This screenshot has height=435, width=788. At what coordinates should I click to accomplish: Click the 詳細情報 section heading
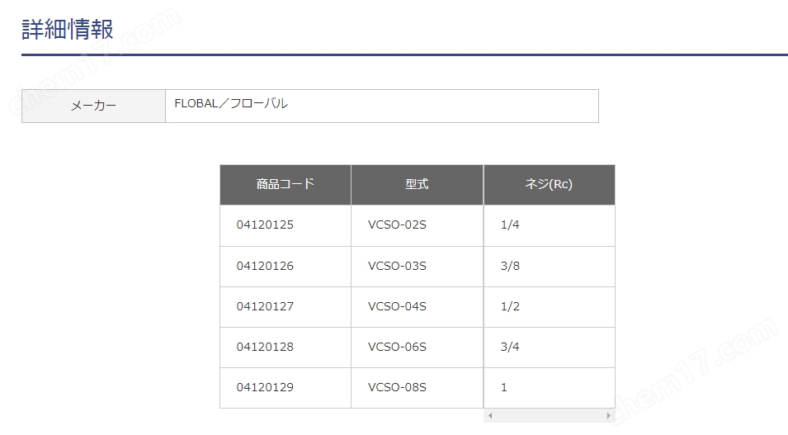[x=68, y=29]
